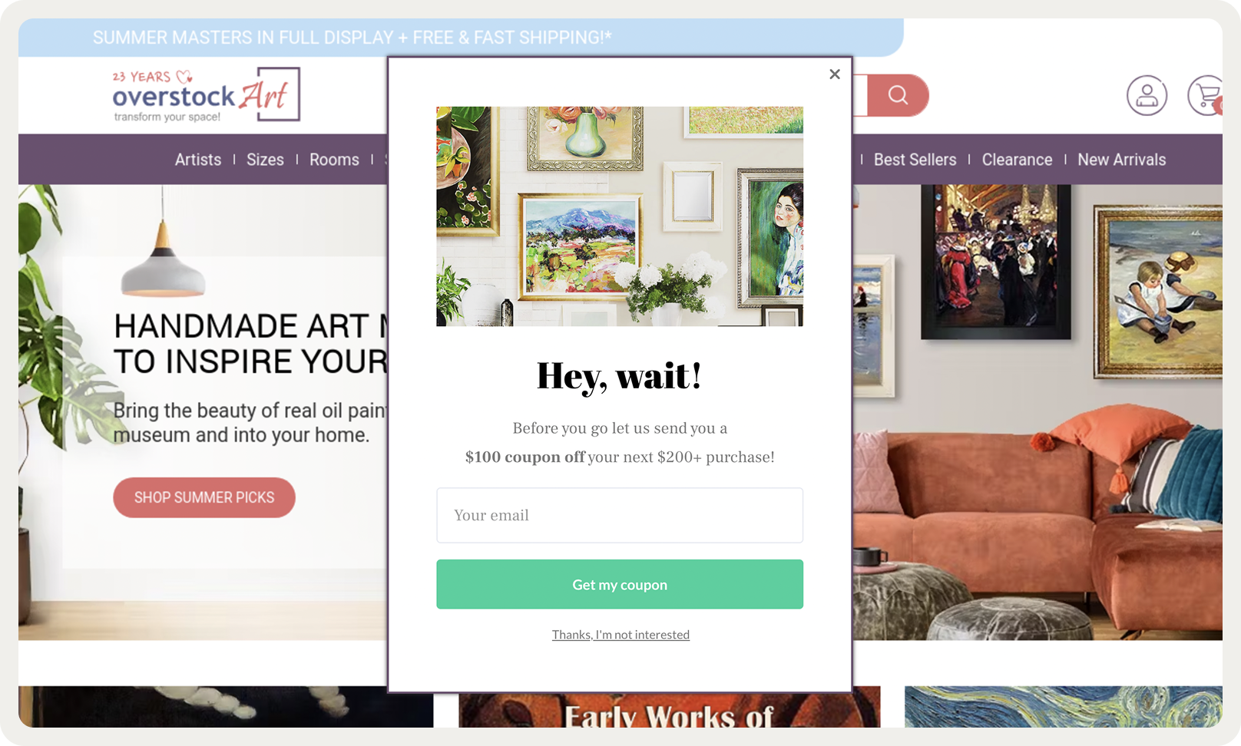Click the overstockArt logo

click(206, 95)
